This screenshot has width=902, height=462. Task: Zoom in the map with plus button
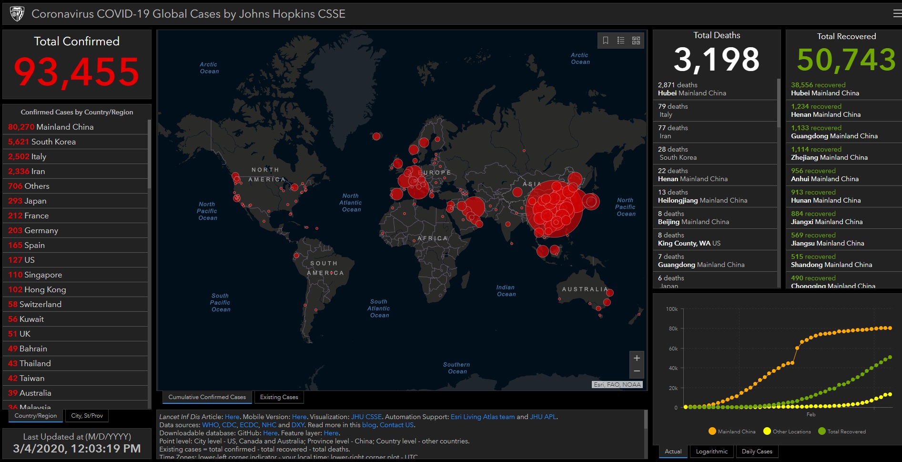coord(637,358)
